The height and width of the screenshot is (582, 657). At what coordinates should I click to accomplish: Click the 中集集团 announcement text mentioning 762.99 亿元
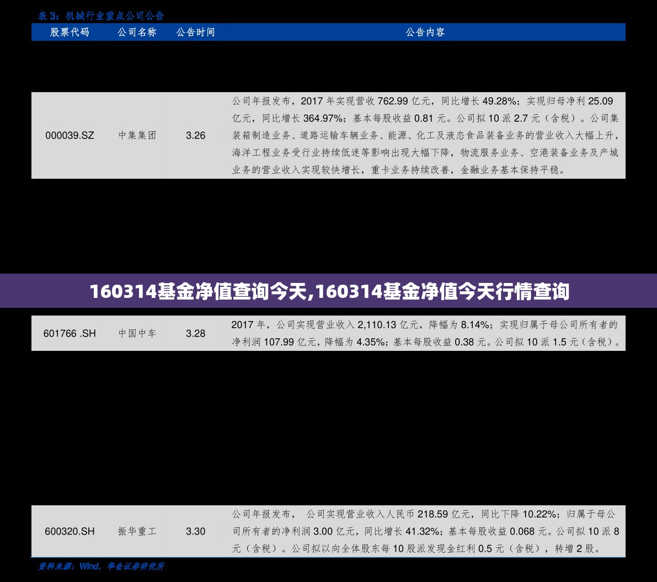(425, 135)
